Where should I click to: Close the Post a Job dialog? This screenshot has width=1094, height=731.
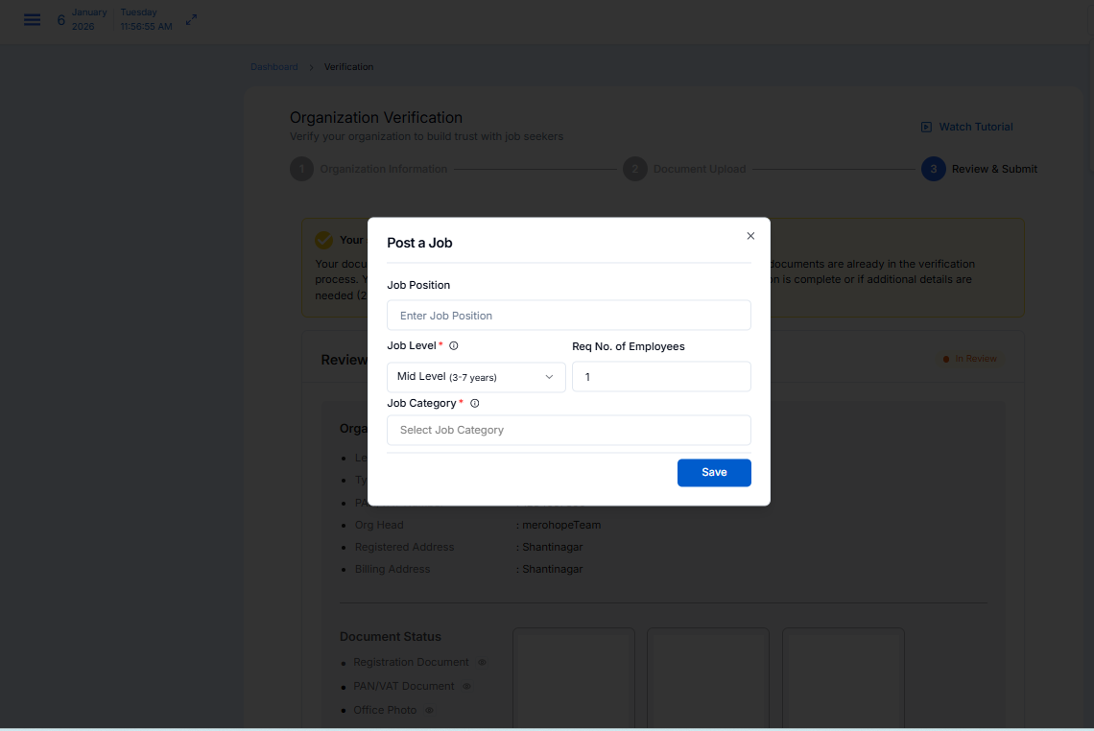[x=750, y=236]
